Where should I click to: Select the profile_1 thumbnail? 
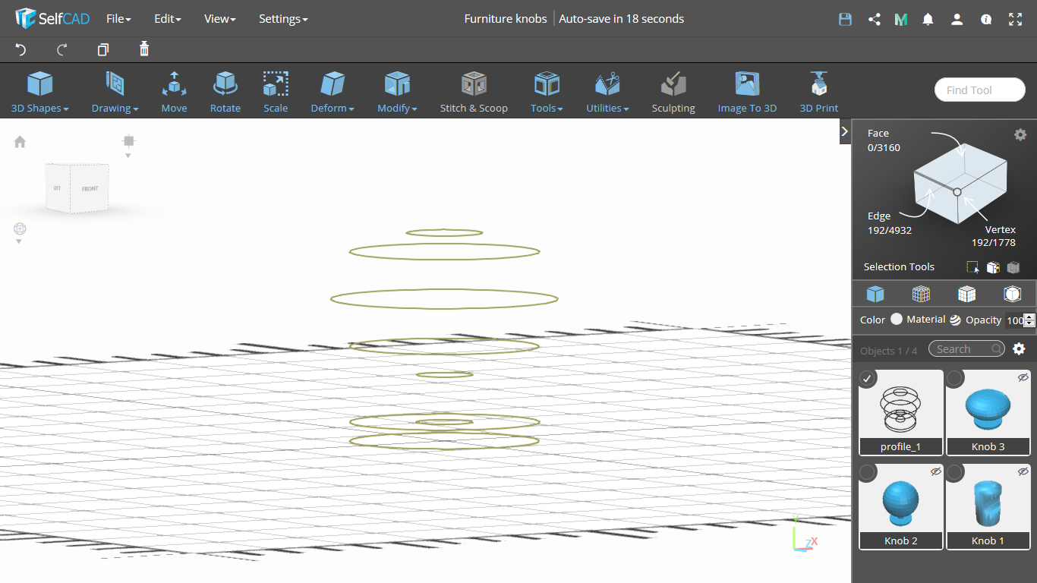click(x=901, y=412)
